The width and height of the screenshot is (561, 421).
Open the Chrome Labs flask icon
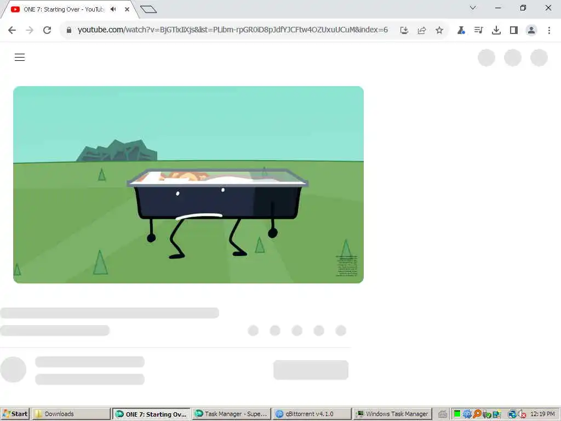click(461, 31)
